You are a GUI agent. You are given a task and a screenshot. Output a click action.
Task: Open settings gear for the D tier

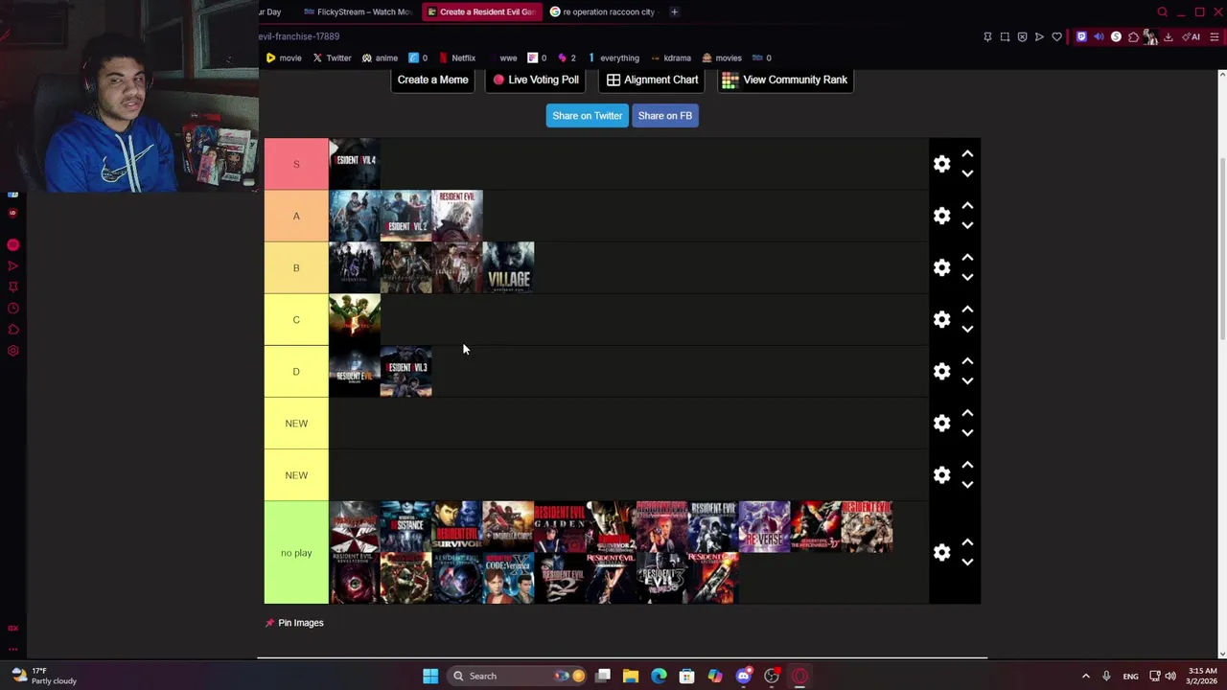click(941, 371)
